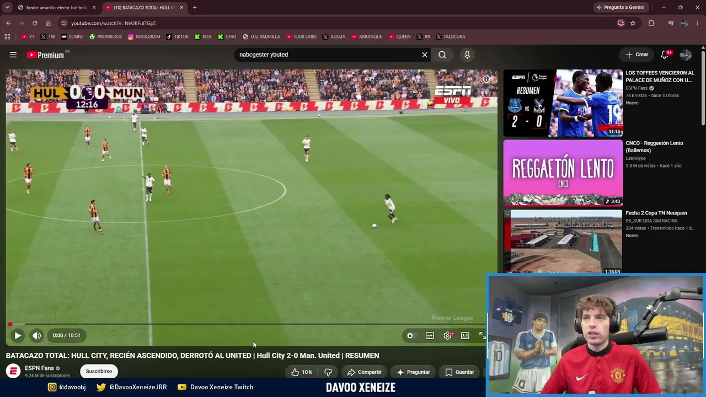Open the PROMIEDOS bookmark
The width and height of the screenshot is (706, 397).
click(x=105, y=37)
